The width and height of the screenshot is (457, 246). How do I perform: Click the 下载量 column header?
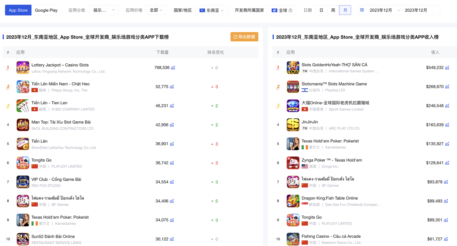(x=162, y=52)
